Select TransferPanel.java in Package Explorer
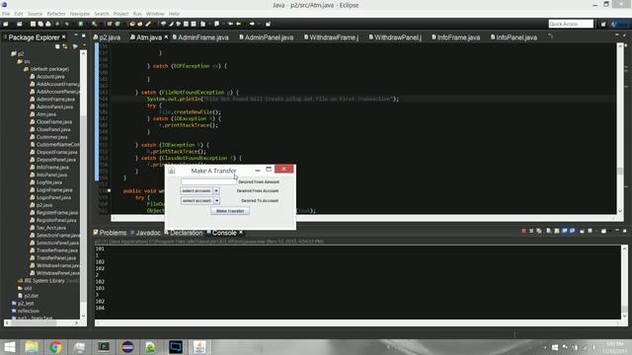The width and height of the screenshot is (632, 355). click(53, 258)
